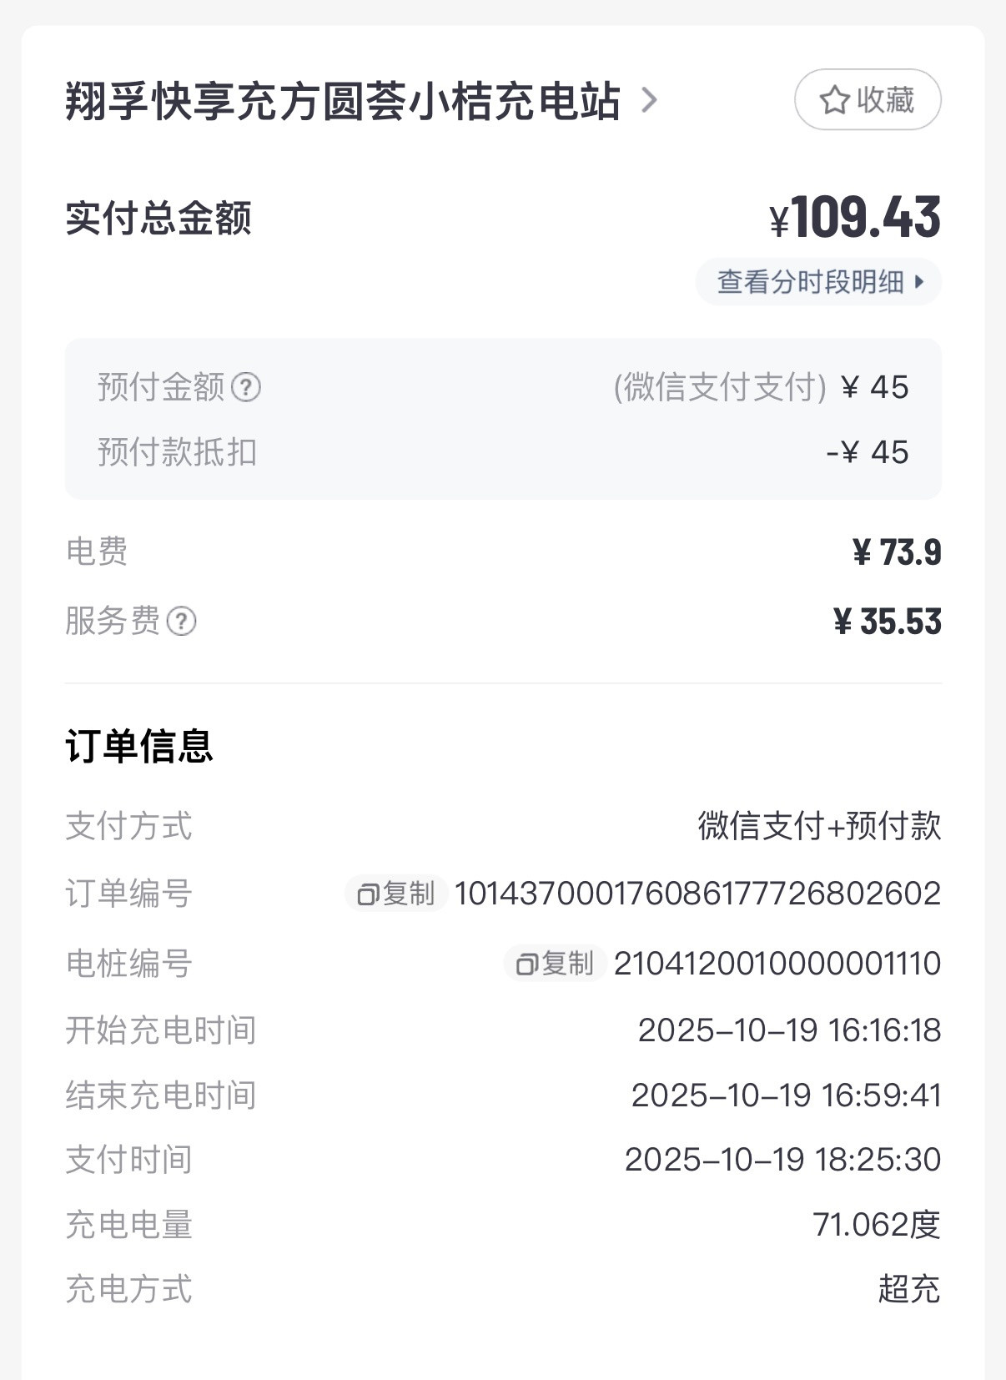Tap the service fee amount ¥35.53
The width and height of the screenshot is (1006, 1380).
coord(888,622)
